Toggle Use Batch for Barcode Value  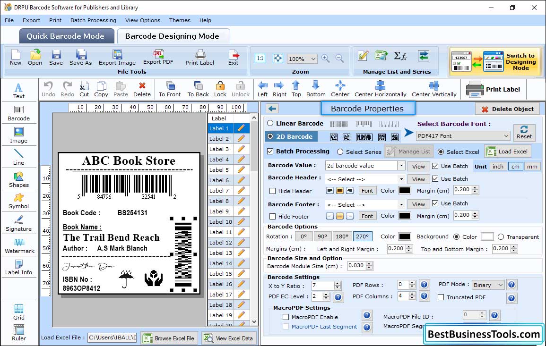point(435,166)
